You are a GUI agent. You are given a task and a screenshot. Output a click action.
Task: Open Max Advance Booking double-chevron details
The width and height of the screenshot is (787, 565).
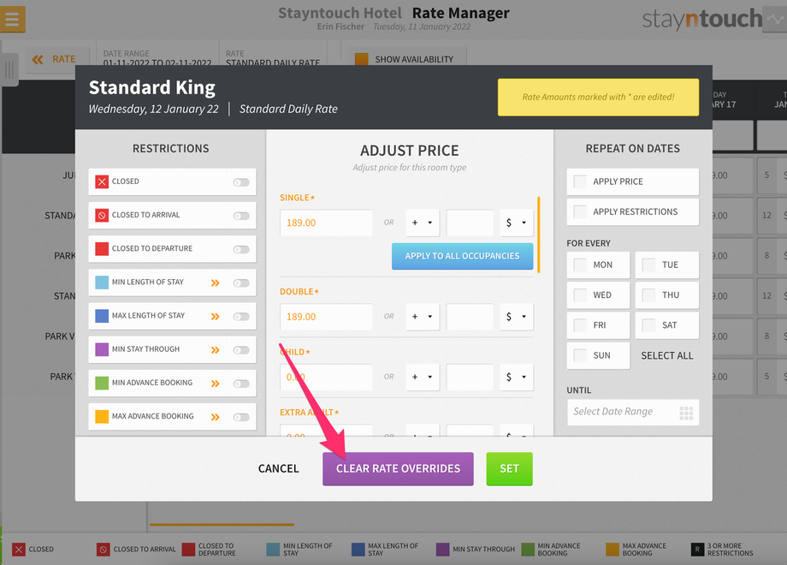pyautogui.click(x=216, y=417)
